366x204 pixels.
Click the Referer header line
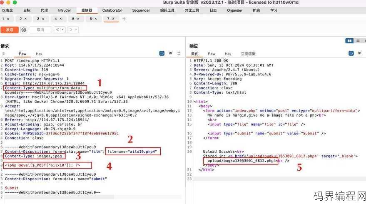pos(47,120)
